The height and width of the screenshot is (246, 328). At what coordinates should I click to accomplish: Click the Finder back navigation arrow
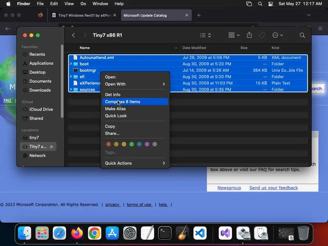point(73,35)
